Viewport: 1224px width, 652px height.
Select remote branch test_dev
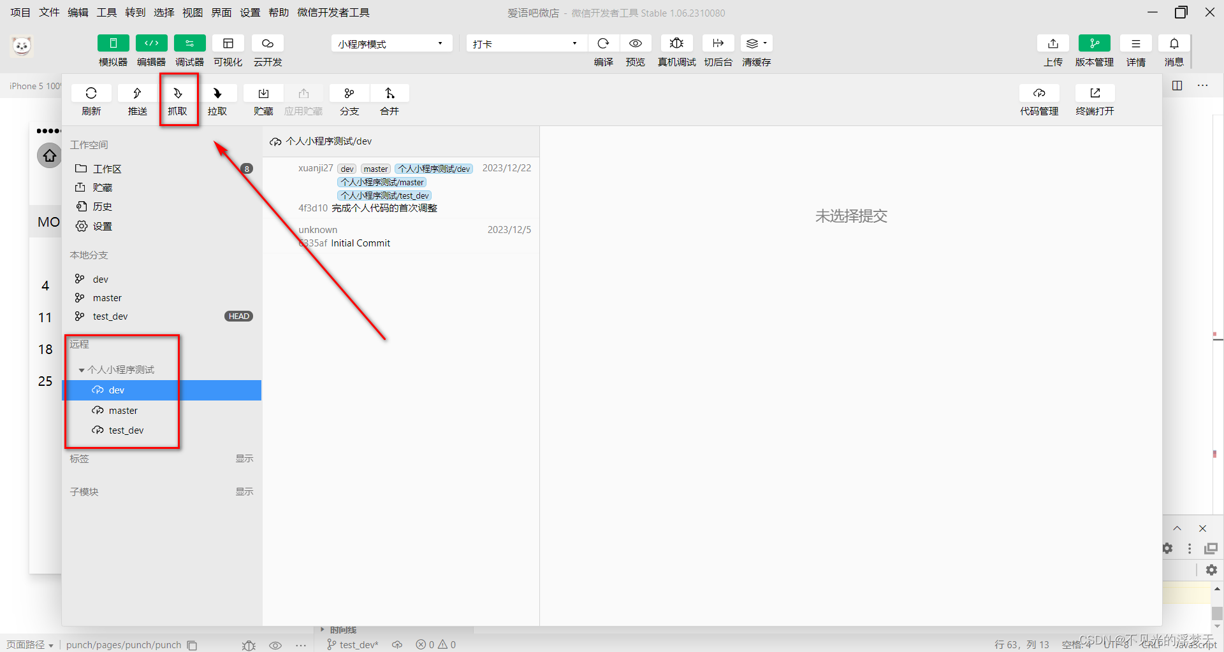tap(162, 430)
